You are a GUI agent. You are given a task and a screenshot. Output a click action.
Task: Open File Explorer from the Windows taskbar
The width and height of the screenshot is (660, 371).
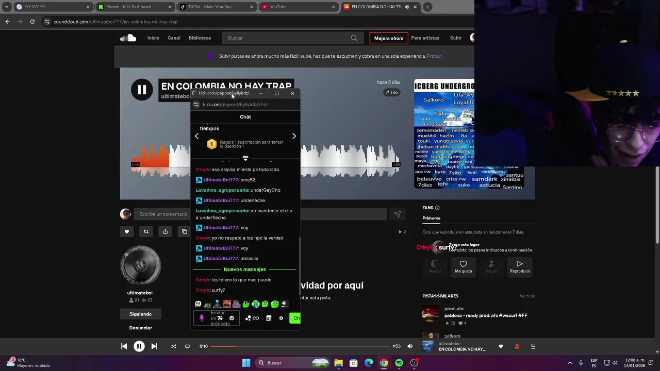click(x=338, y=363)
